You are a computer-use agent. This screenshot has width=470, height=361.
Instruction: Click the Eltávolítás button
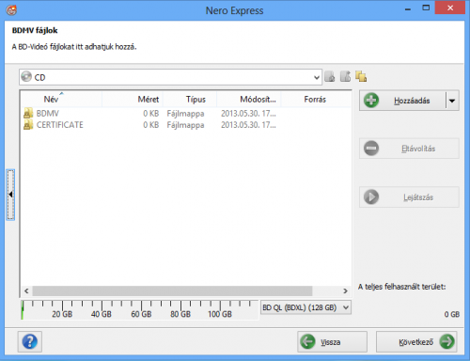(x=409, y=149)
